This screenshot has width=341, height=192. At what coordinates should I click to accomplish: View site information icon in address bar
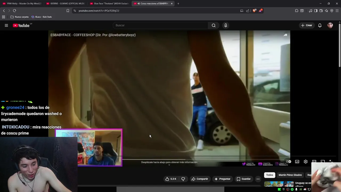pyautogui.click(x=75, y=11)
